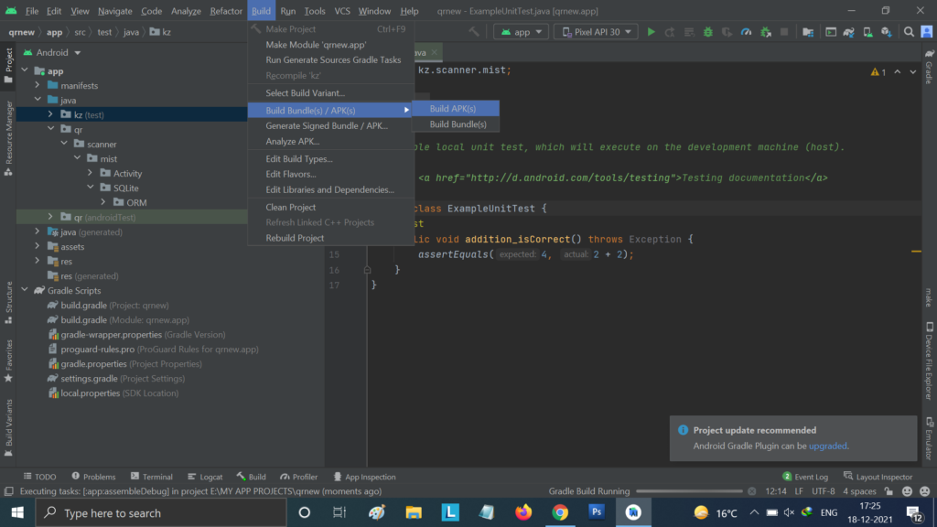Screen dimensions: 937x527
Task: Go to next highlighted error arrow
Action: point(913,71)
